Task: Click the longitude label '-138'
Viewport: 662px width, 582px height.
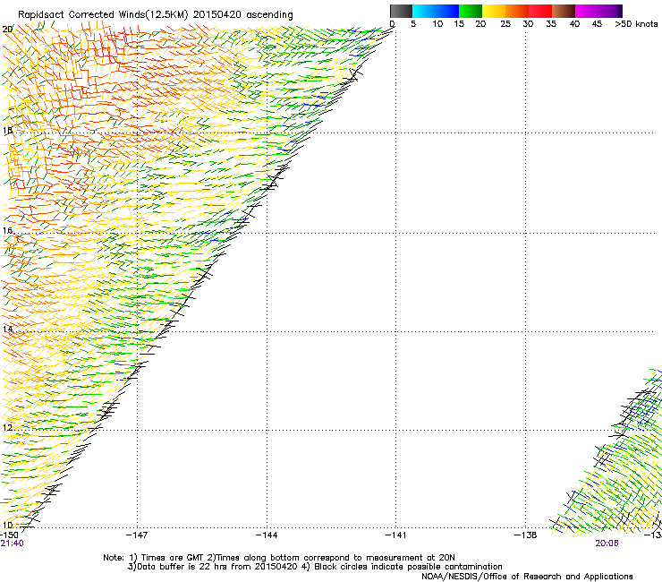Action: pos(525,535)
